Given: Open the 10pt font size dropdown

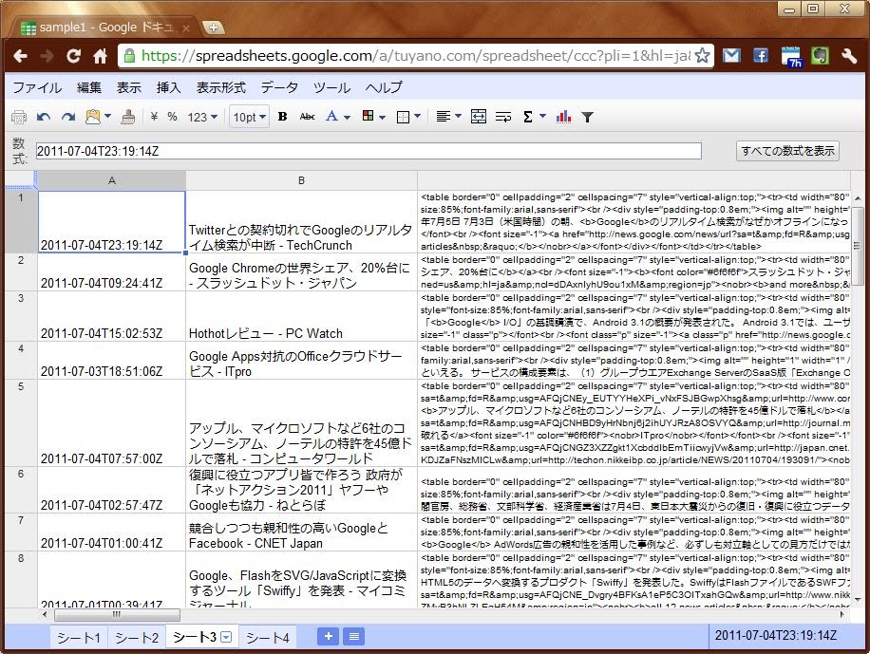Looking at the screenshot, I should click(249, 117).
